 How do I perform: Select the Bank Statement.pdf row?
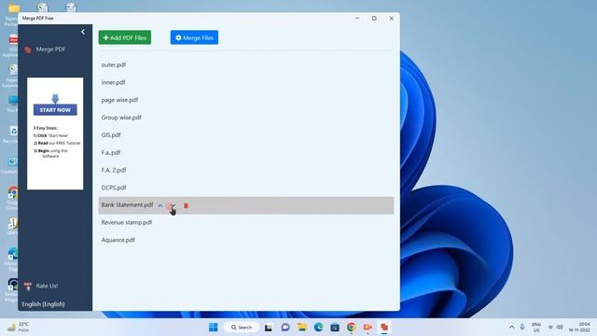click(x=246, y=205)
